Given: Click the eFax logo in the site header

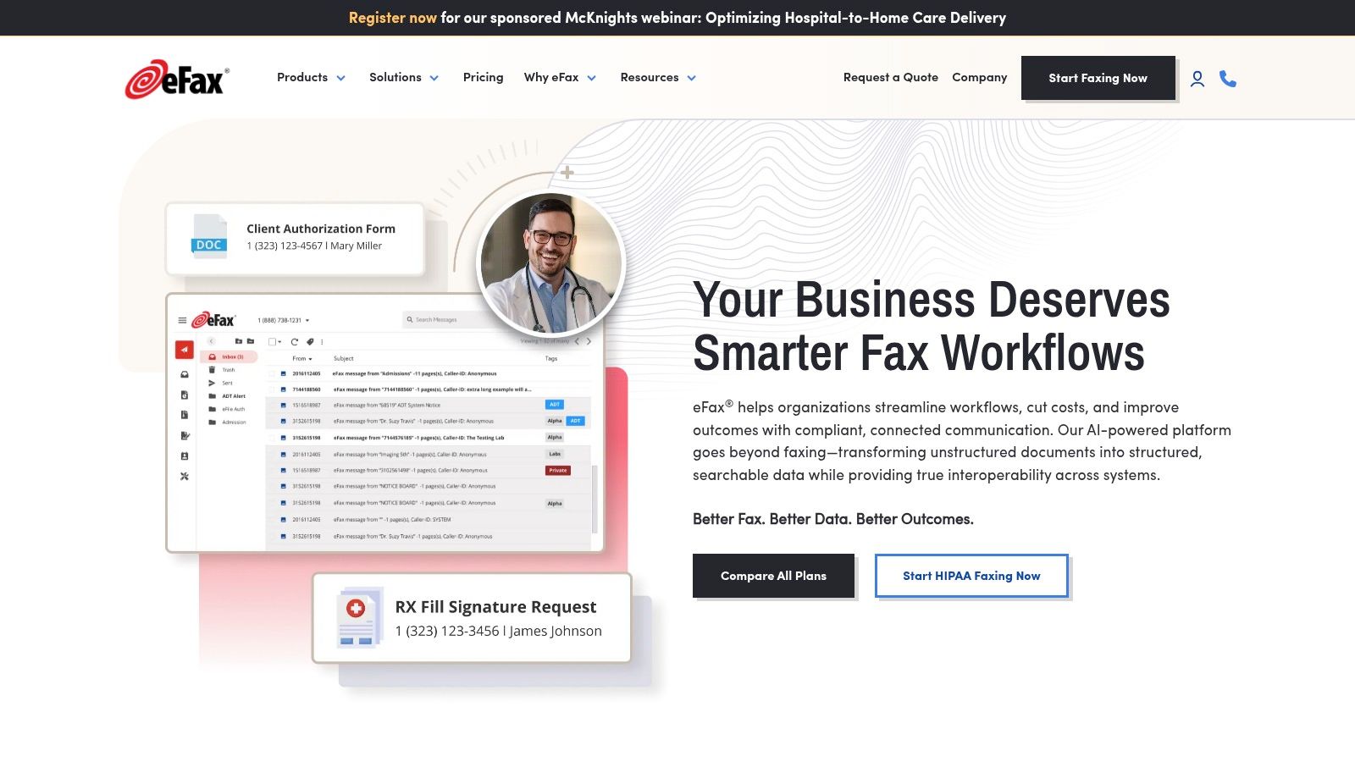Looking at the screenshot, I should click(177, 79).
